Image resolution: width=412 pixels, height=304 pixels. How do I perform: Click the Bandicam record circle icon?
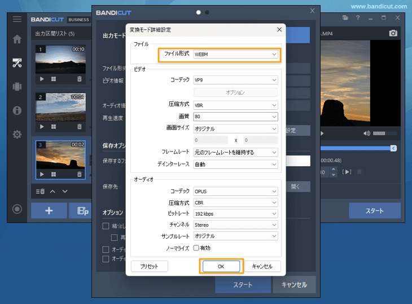(17, 209)
